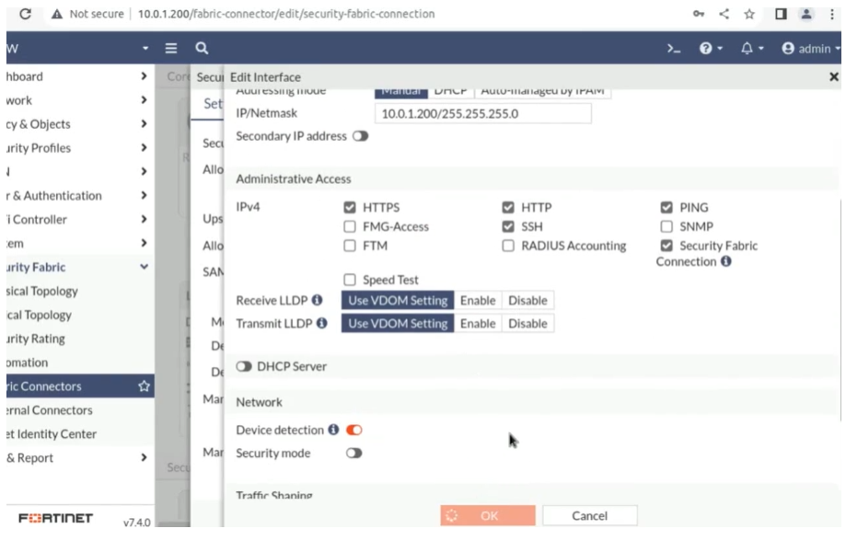Enable the FMG-Access checkbox
846x552 pixels.
click(x=350, y=226)
